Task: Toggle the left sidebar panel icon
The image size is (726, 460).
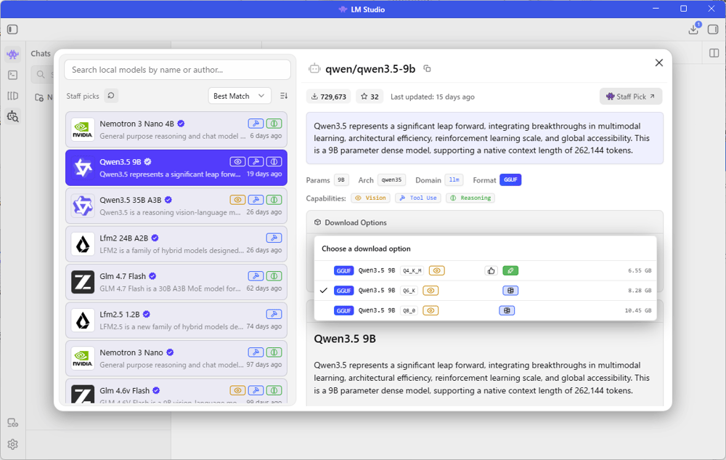Action: 12,30
